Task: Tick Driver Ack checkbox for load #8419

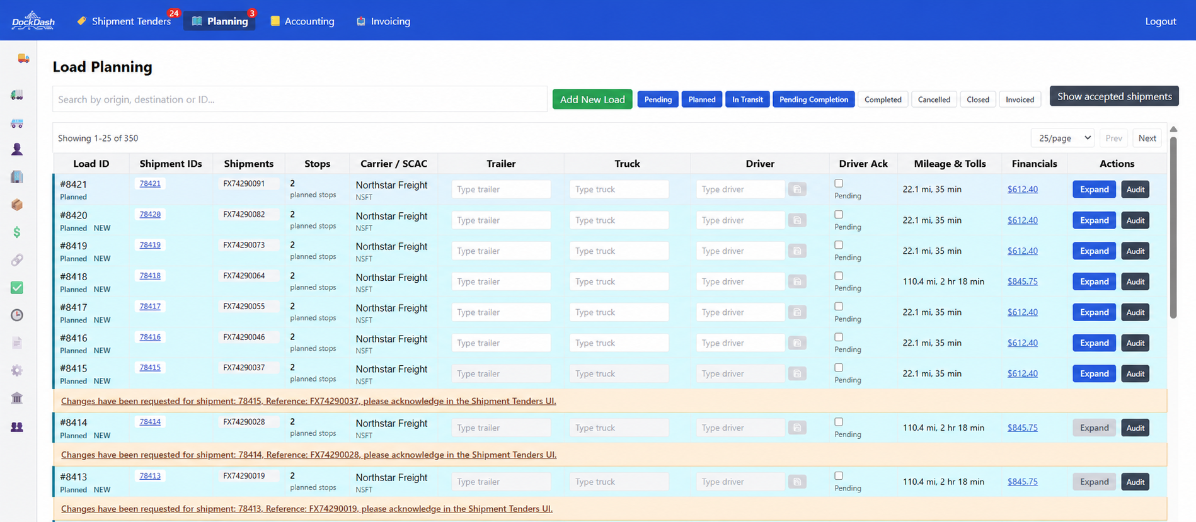Action: tap(839, 245)
